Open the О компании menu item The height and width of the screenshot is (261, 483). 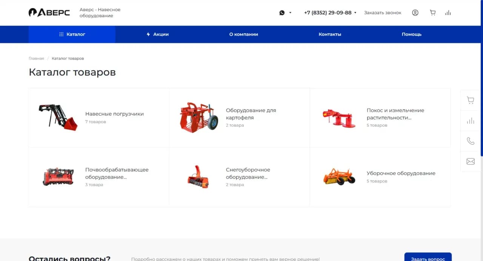243,34
